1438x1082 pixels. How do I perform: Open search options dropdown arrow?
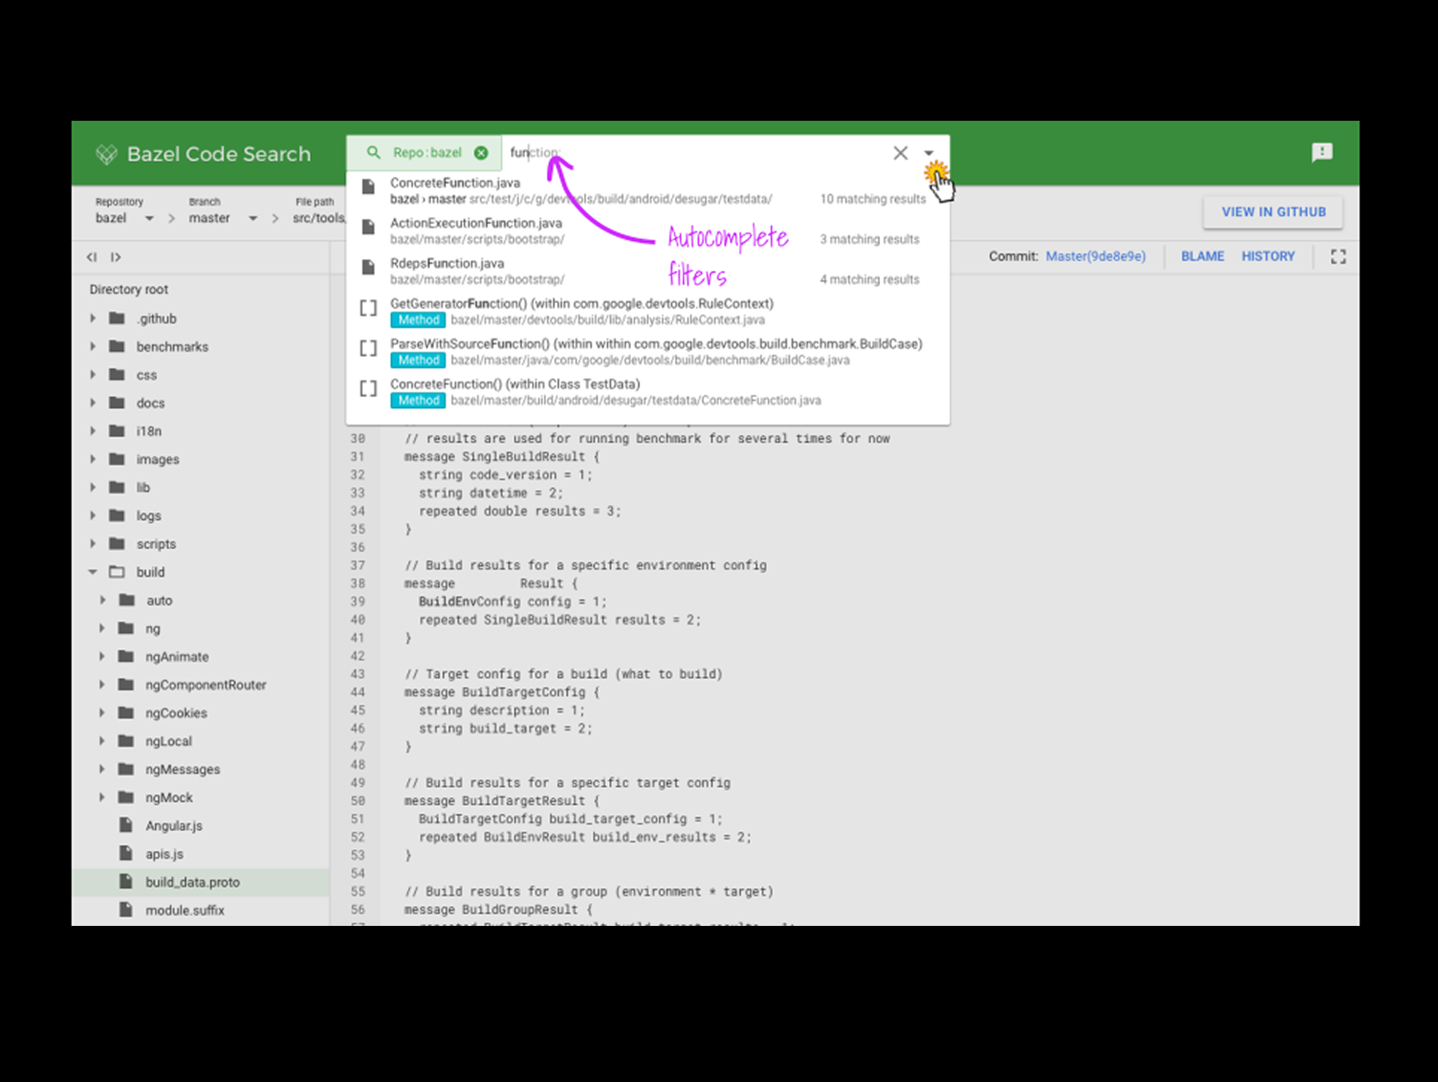(929, 154)
